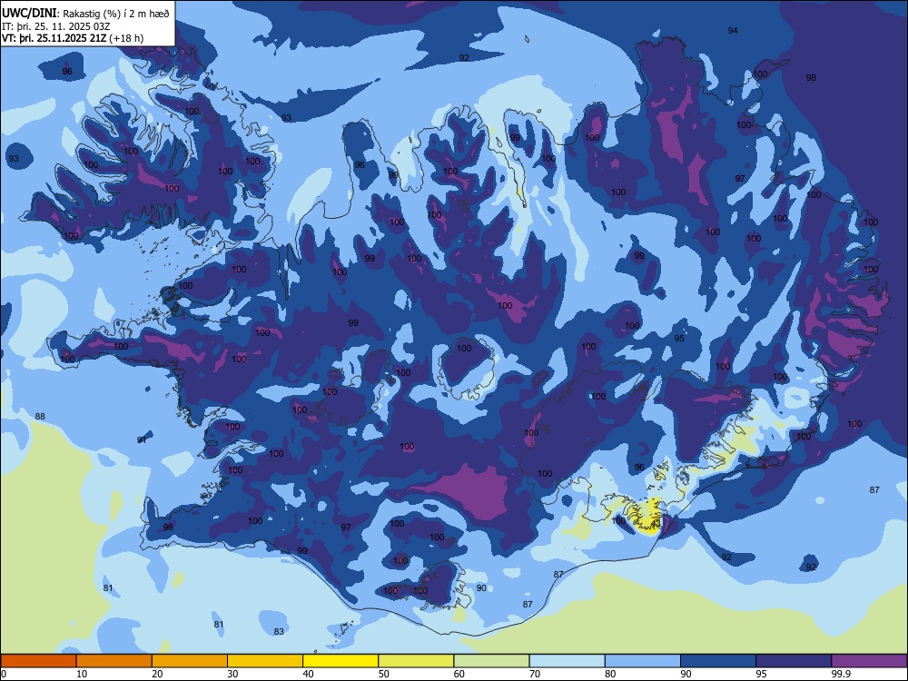
Task: Click the legend tick label '0'
Action: pos(4,674)
